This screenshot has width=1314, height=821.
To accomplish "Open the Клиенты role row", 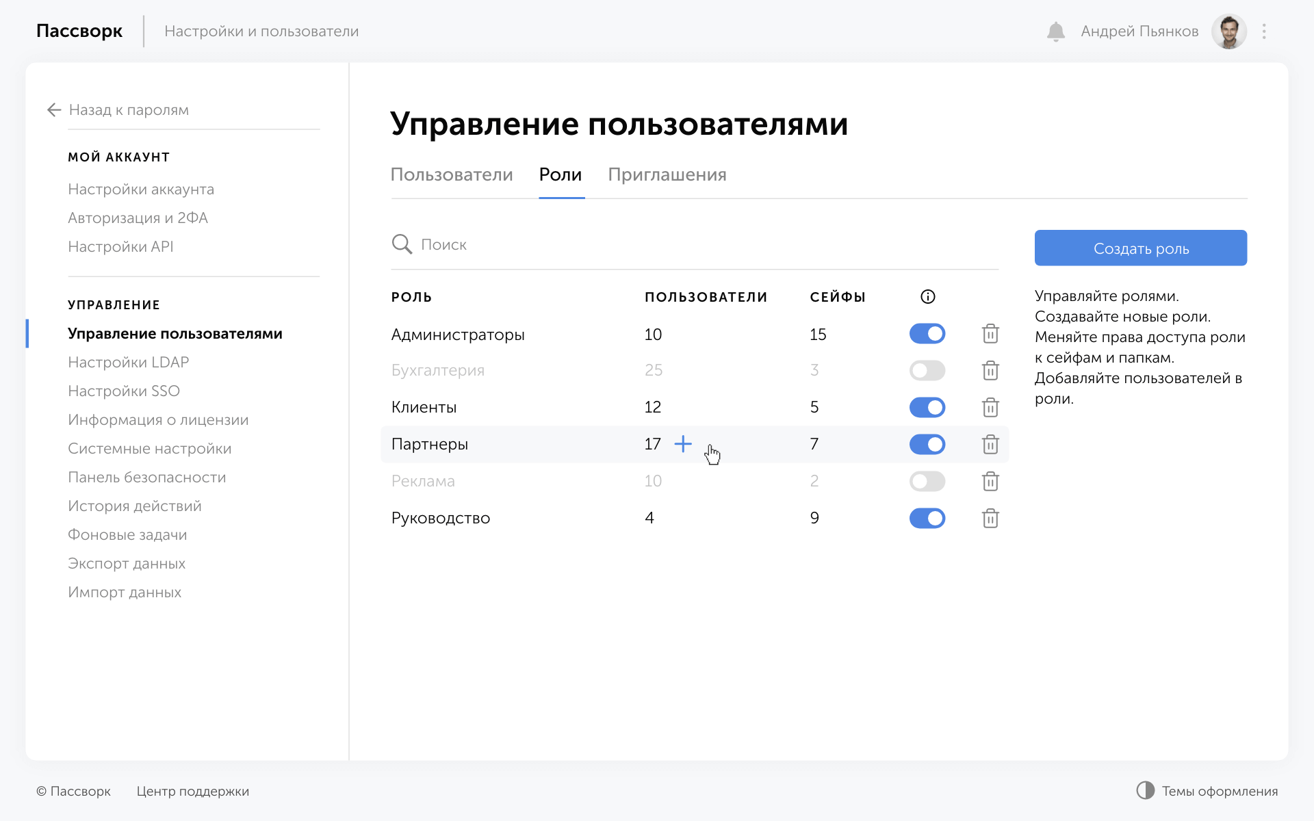I will coord(695,408).
